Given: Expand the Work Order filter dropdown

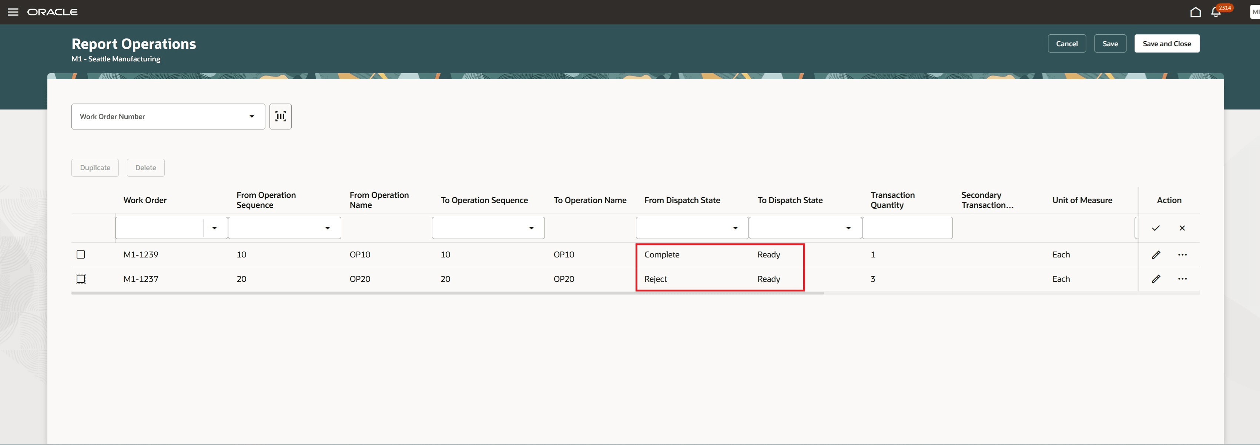Looking at the screenshot, I should pos(214,227).
